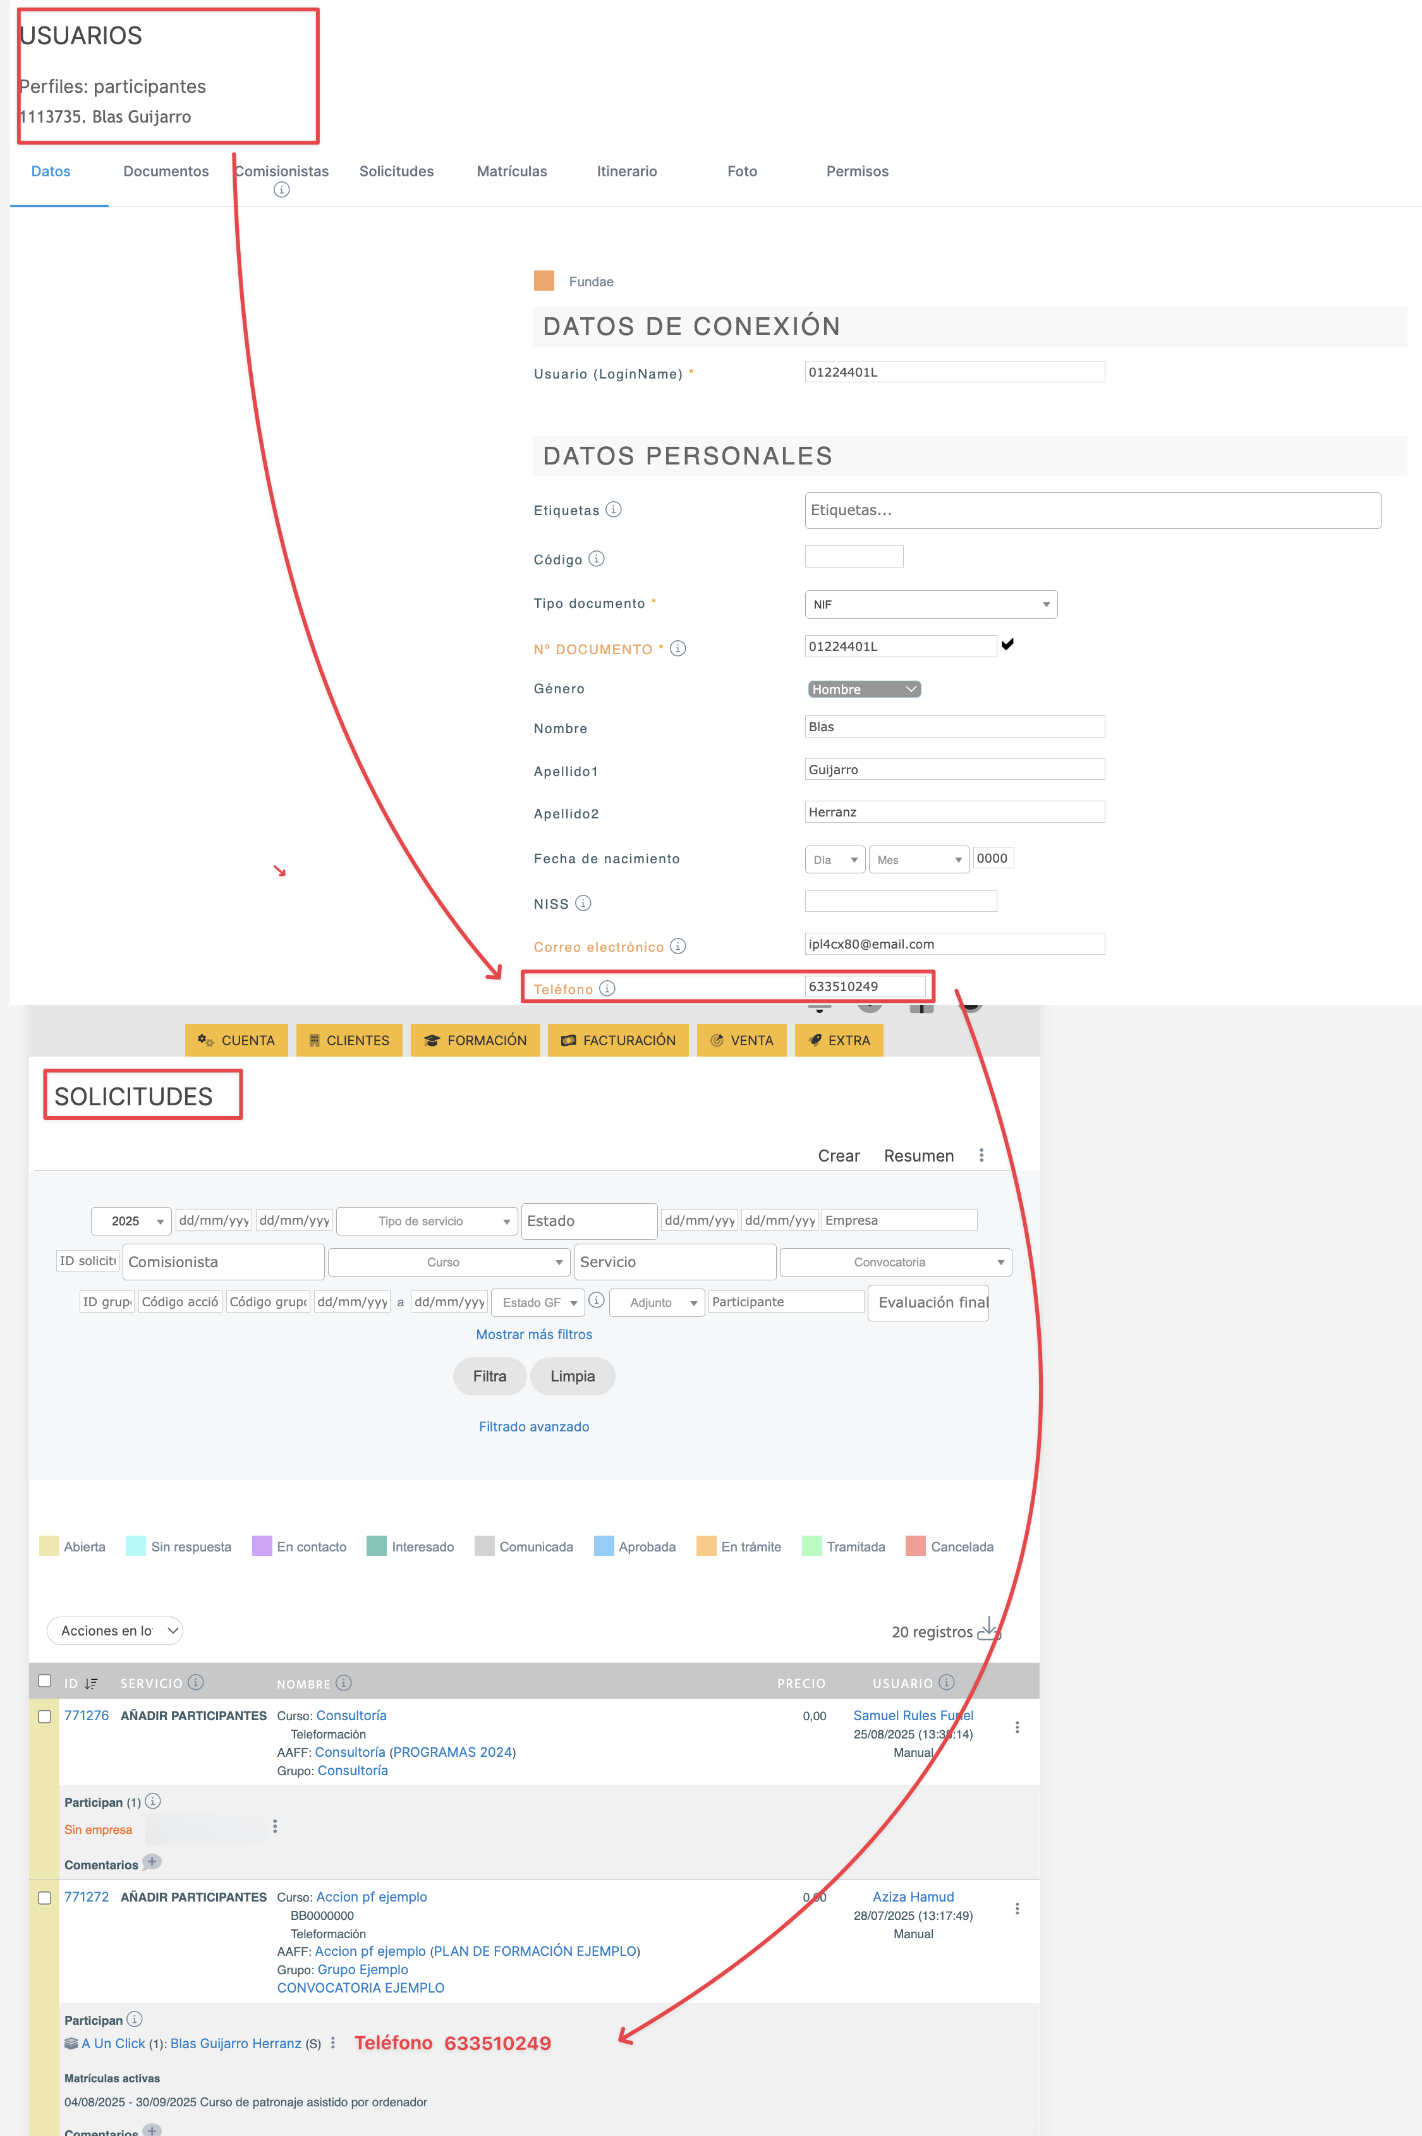This screenshot has width=1422, height=2136.
Task: Click the Mostrar más filtros link
Action: (533, 1335)
